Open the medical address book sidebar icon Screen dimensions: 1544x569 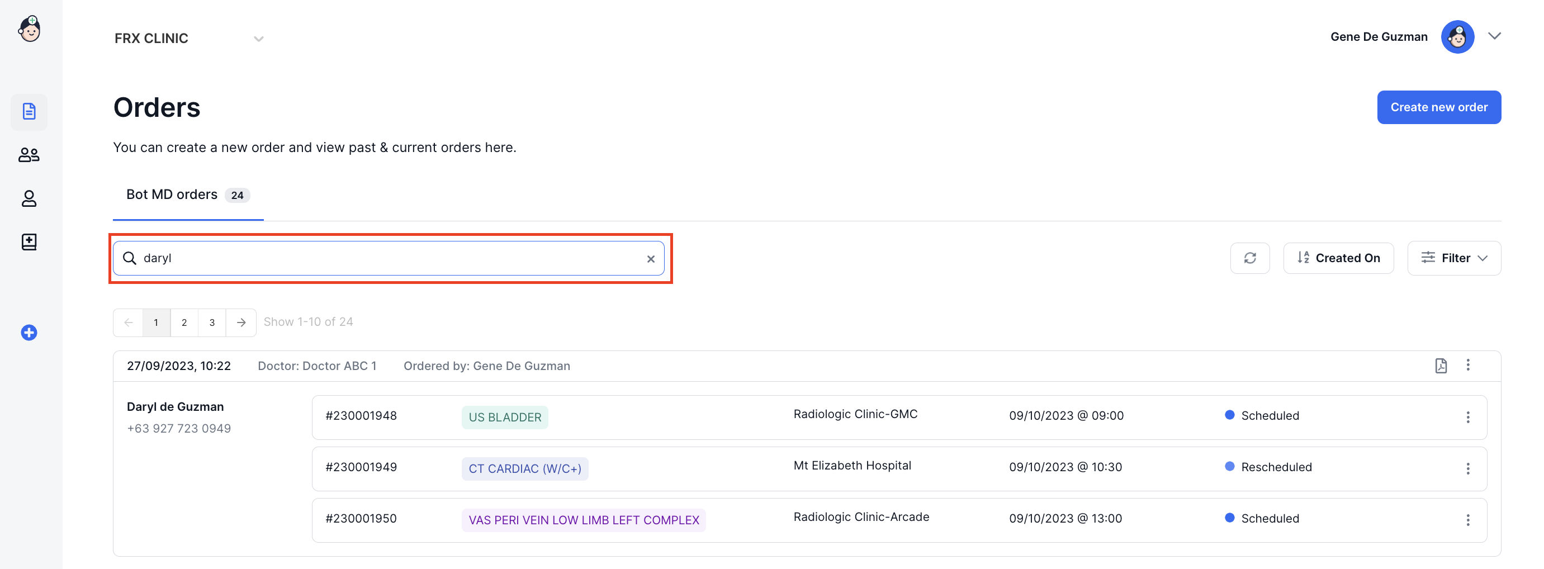pos(29,242)
